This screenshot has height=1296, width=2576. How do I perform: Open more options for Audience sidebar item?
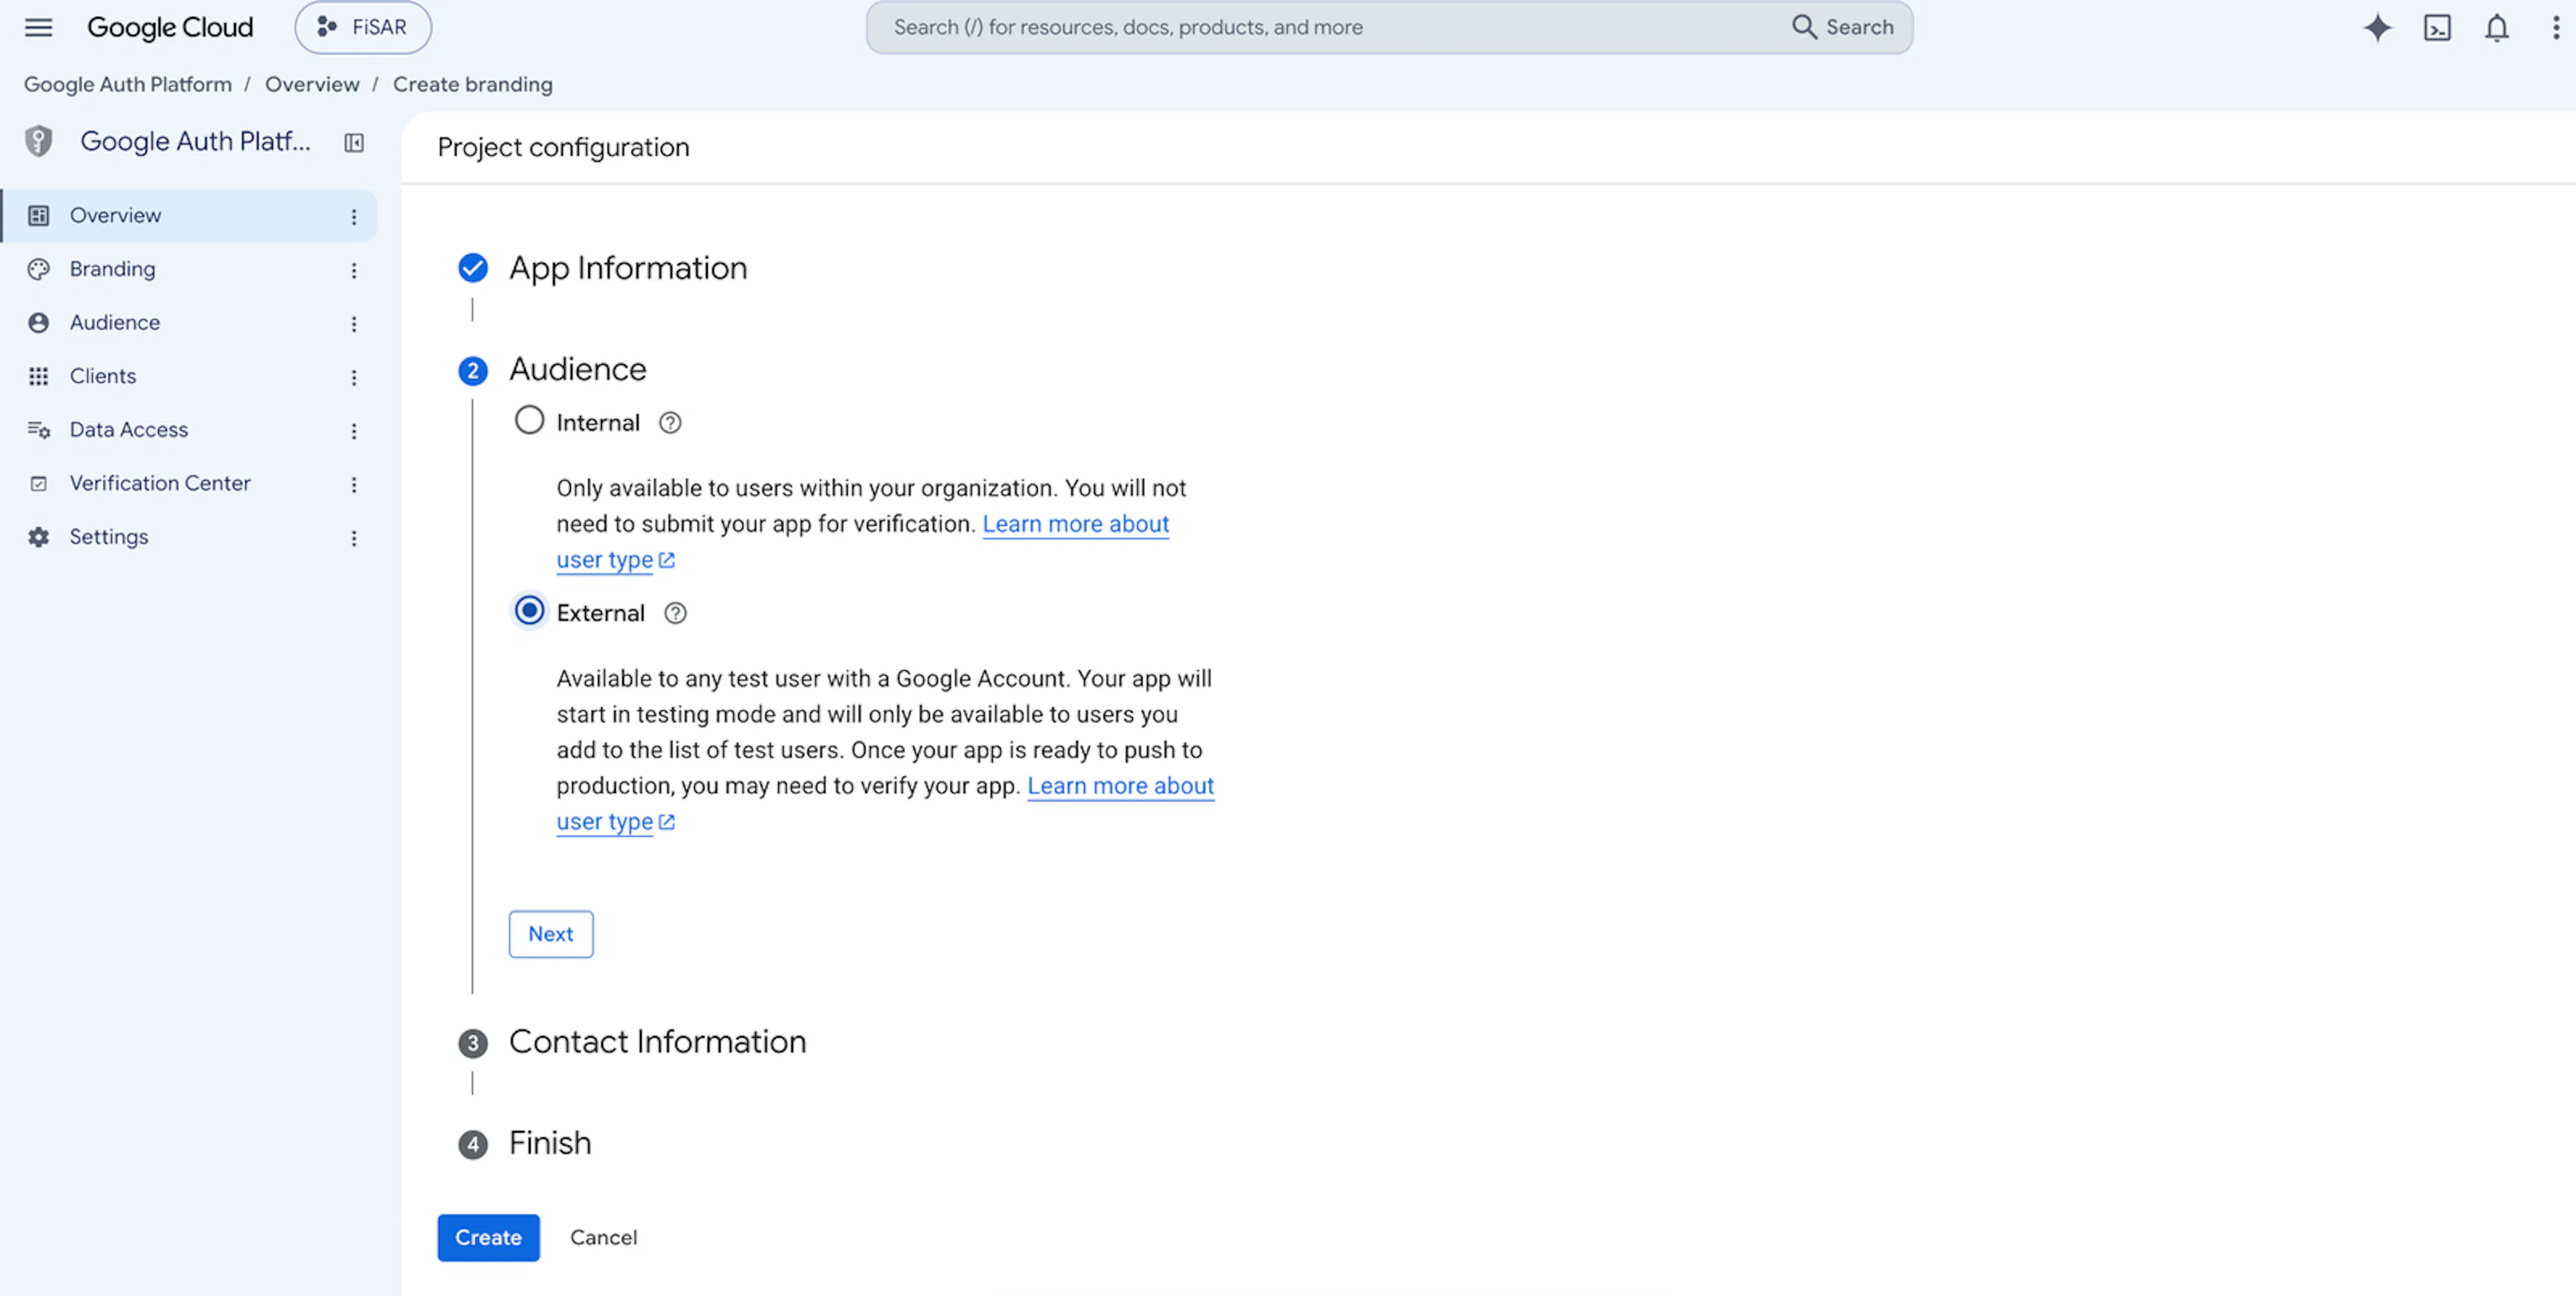click(x=354, y=323)
